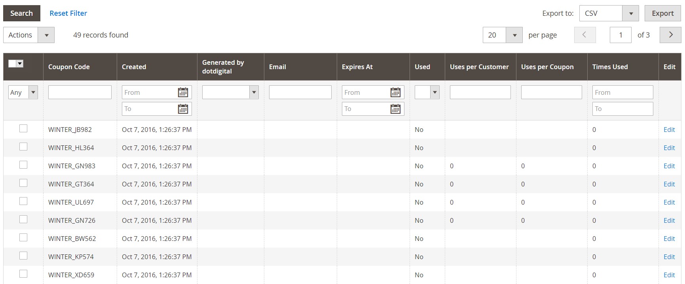The image size is (685, 284).
Task: Sort by Used column header
Action: pos(422,67)
